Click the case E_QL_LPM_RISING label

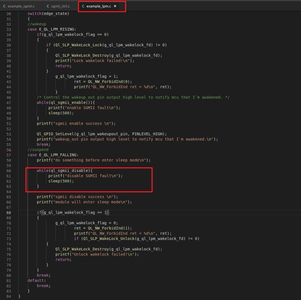click(52, 29)
